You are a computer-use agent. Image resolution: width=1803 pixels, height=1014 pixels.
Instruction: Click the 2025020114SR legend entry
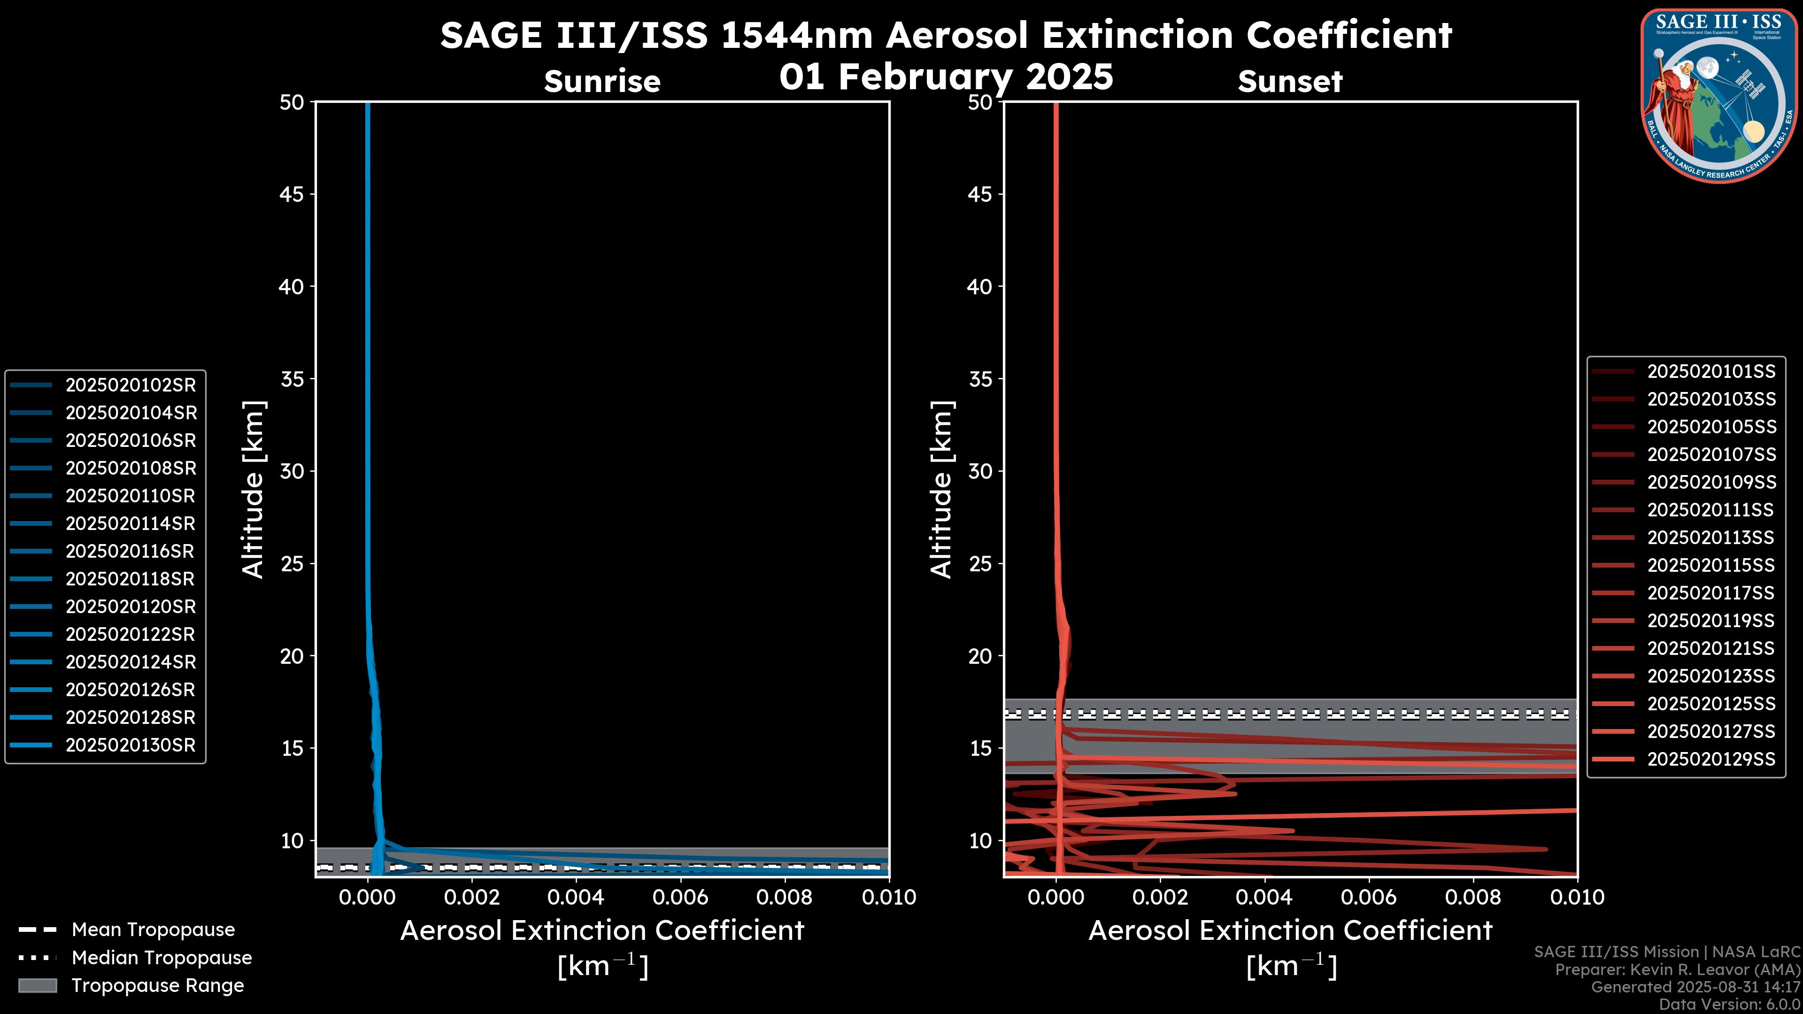pyautogui.click(x=130, y=523)
